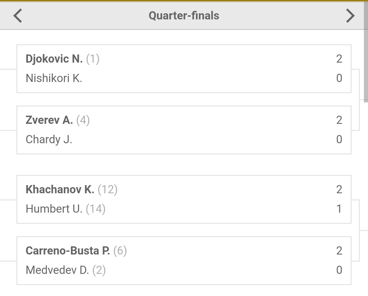Click Medvedev's score of 0
Screen dimensions: 368x296
tap(339, 270)
